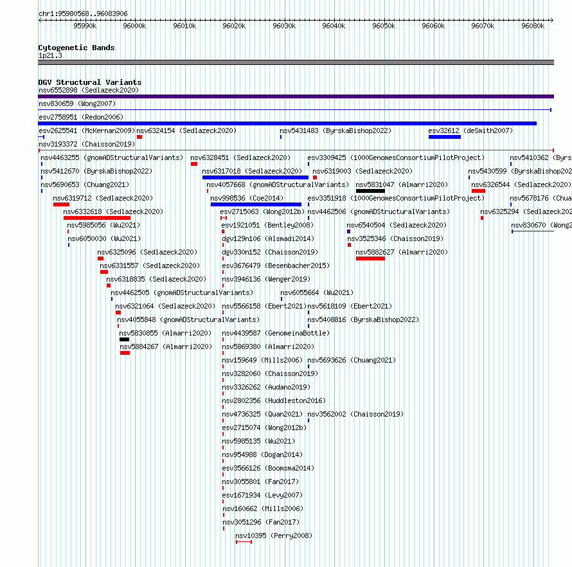
Task: Select the blue nsv6317018 variant bar
Action: point(255,177)
